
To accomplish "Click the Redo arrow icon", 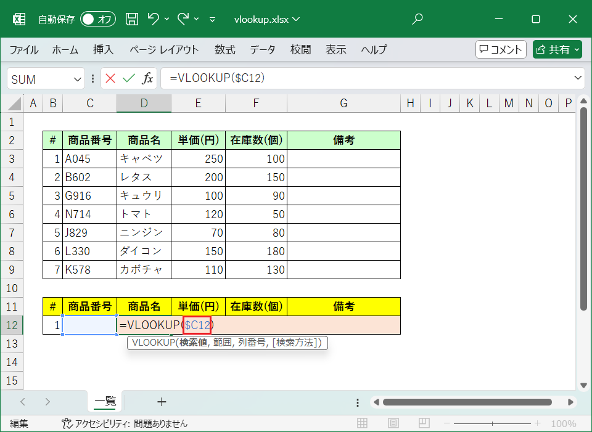I will 183,19.
